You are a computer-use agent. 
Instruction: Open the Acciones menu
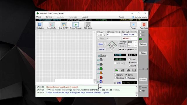61,17
